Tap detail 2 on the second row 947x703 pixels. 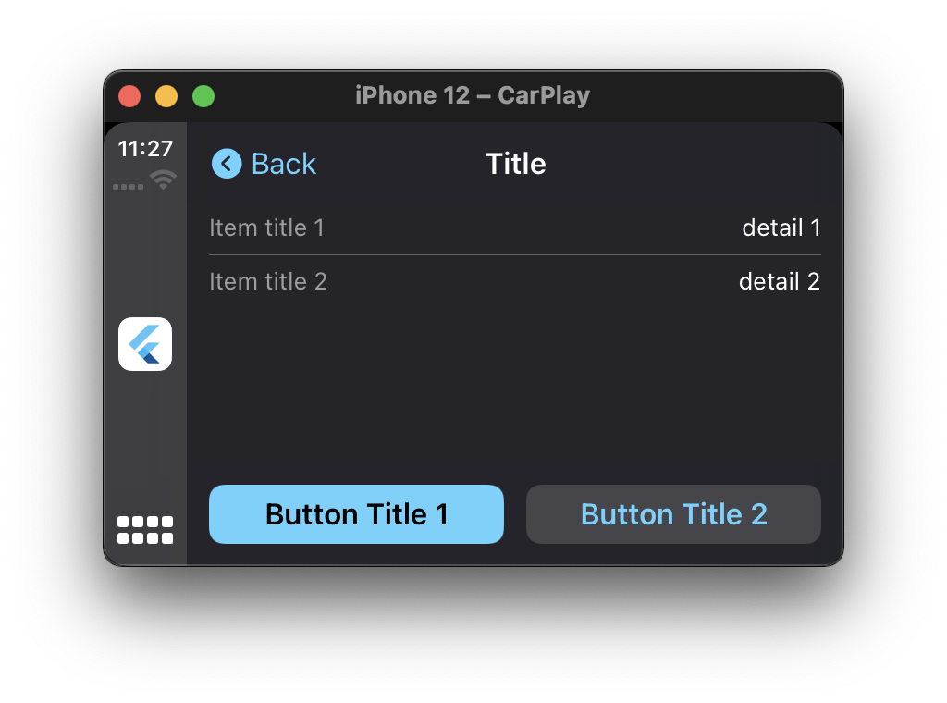point(779,281)
